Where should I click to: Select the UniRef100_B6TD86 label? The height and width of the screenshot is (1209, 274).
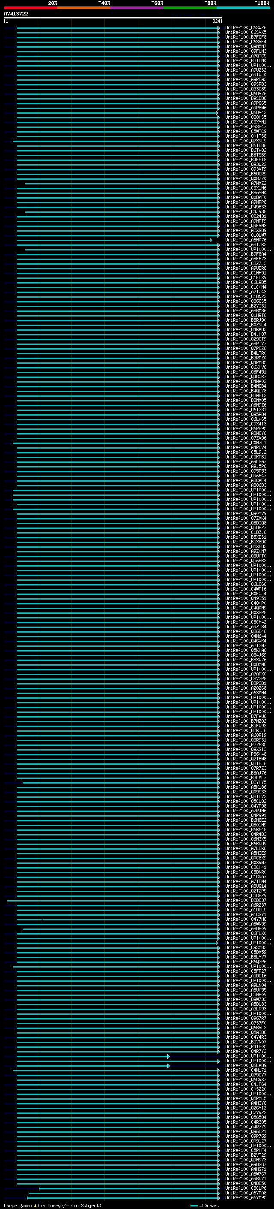246,145
